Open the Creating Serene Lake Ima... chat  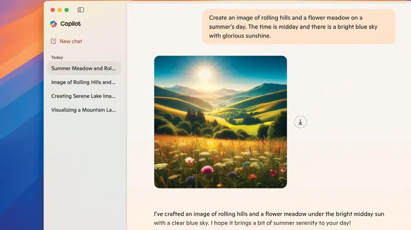[83, 96]
